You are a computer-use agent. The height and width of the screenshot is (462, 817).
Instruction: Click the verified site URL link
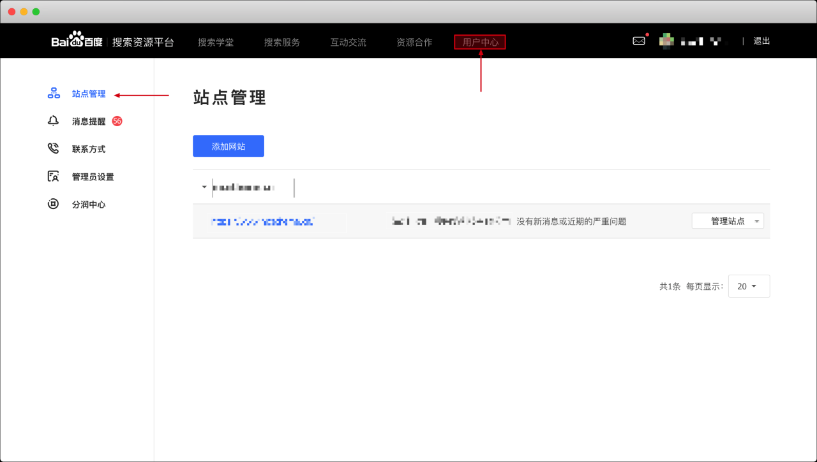pyautogui.click(x=262, y=220)
